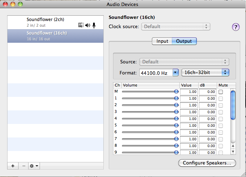Toggle Mute for channel 1
The image size is (246, 177).
pyautogui.click(x=221, y=98)
